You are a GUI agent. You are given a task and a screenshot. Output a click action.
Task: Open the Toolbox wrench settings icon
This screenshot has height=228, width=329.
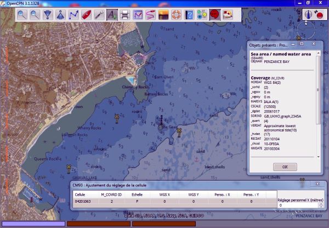tap(99, 15)
